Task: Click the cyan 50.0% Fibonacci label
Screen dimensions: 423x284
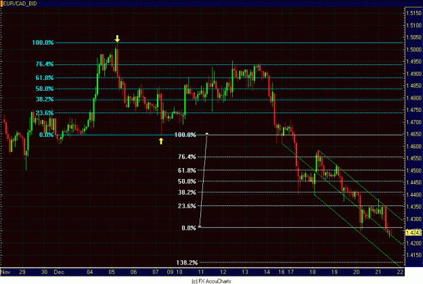Action: click(x=45, y=89)
